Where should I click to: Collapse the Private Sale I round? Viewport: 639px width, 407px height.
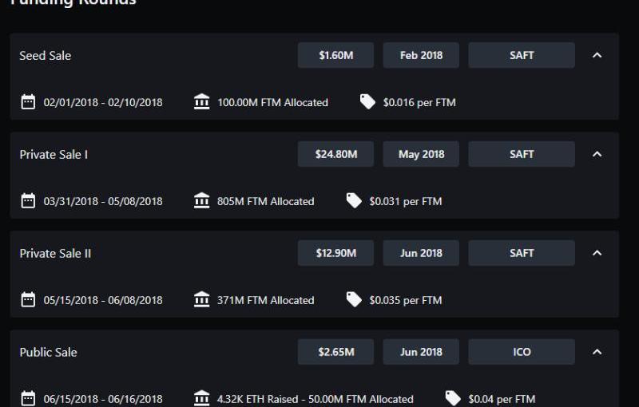coord(597,154)
